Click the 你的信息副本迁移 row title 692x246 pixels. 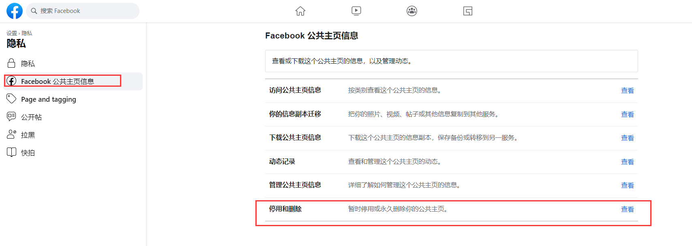click(x=295, y=114)
